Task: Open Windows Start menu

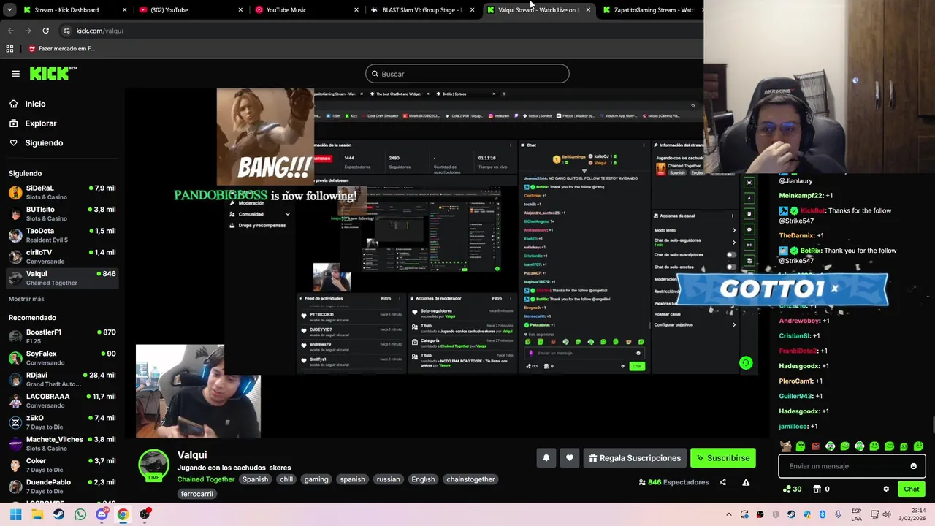Action: 15,514
